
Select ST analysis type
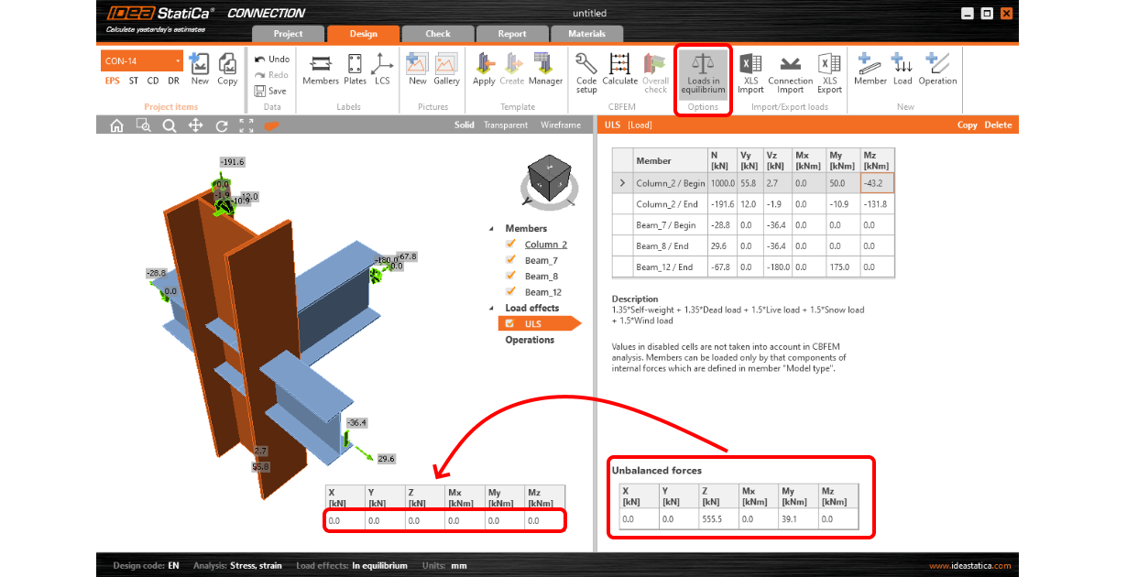click(x=134, y=81)
